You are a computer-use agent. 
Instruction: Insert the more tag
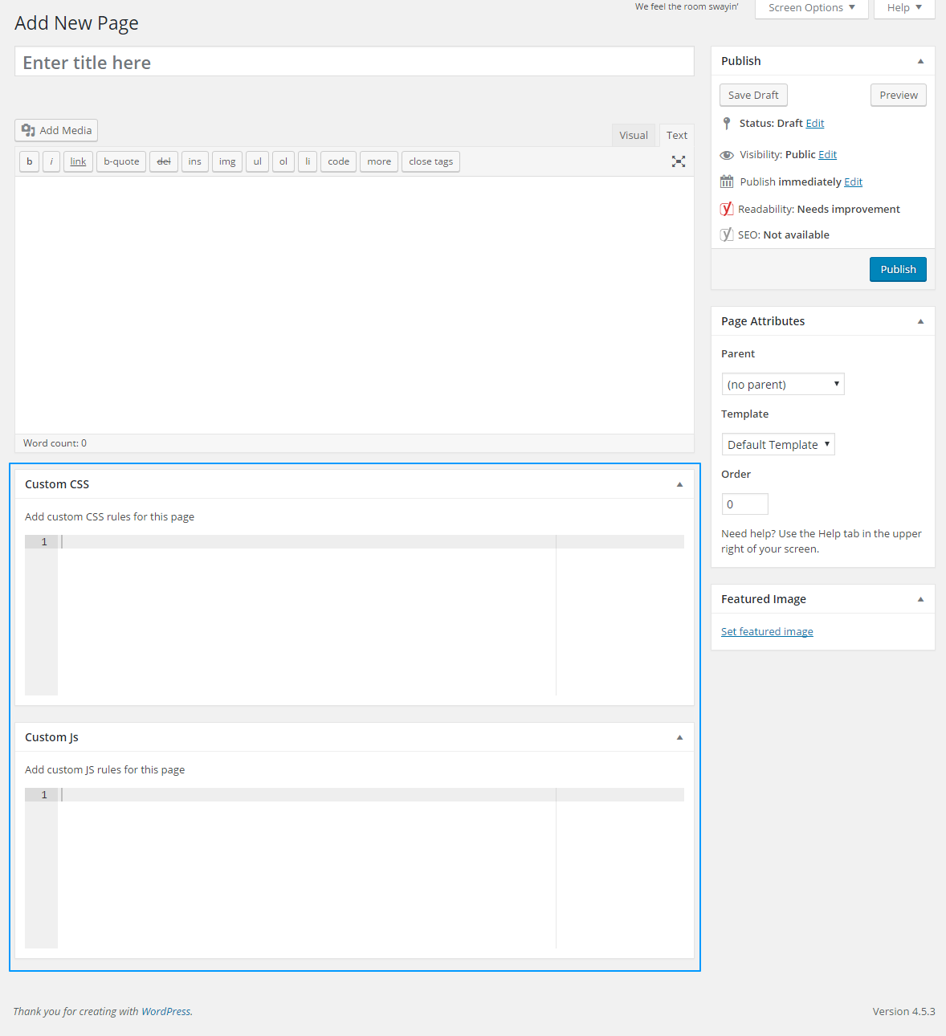379,161
